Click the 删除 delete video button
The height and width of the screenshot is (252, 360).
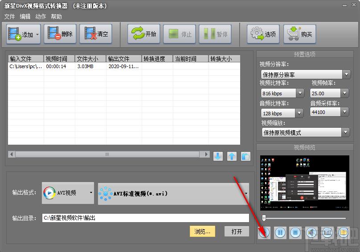(x=60, y=34)
